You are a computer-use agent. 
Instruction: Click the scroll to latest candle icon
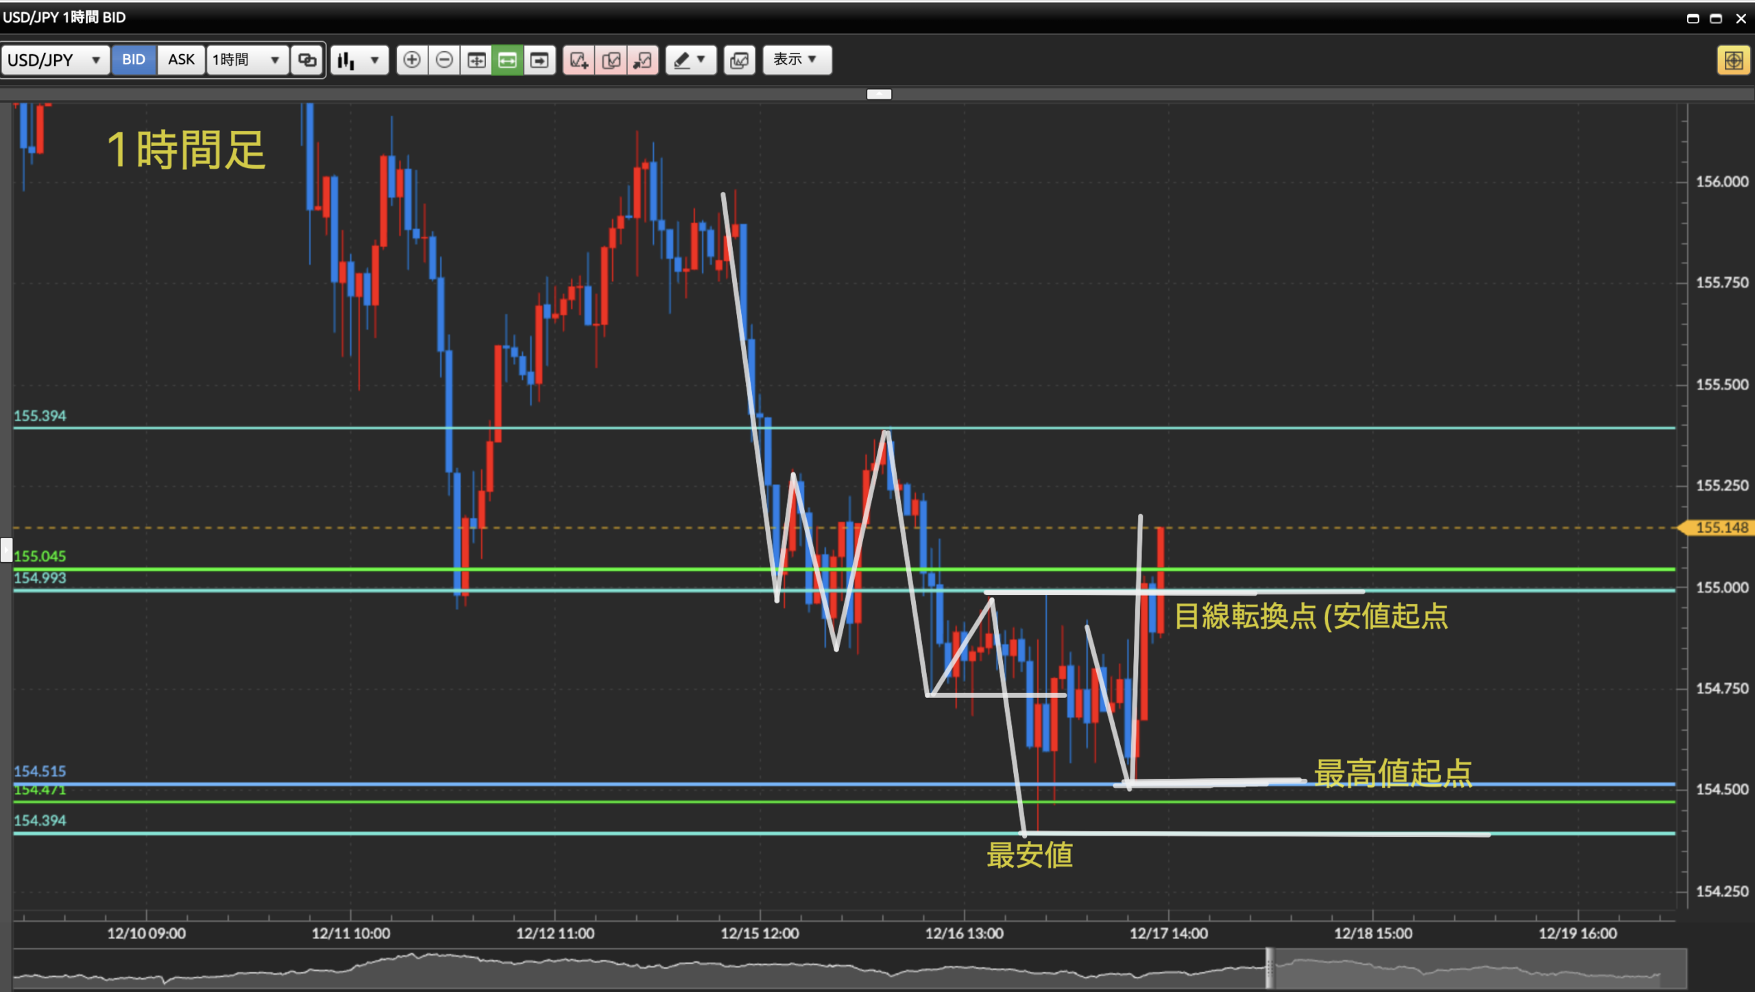pos(540,60)
